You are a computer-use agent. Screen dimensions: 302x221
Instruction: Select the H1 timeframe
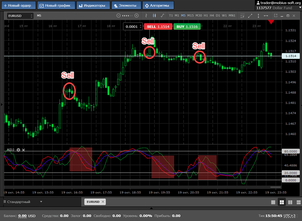click(206, 16)
